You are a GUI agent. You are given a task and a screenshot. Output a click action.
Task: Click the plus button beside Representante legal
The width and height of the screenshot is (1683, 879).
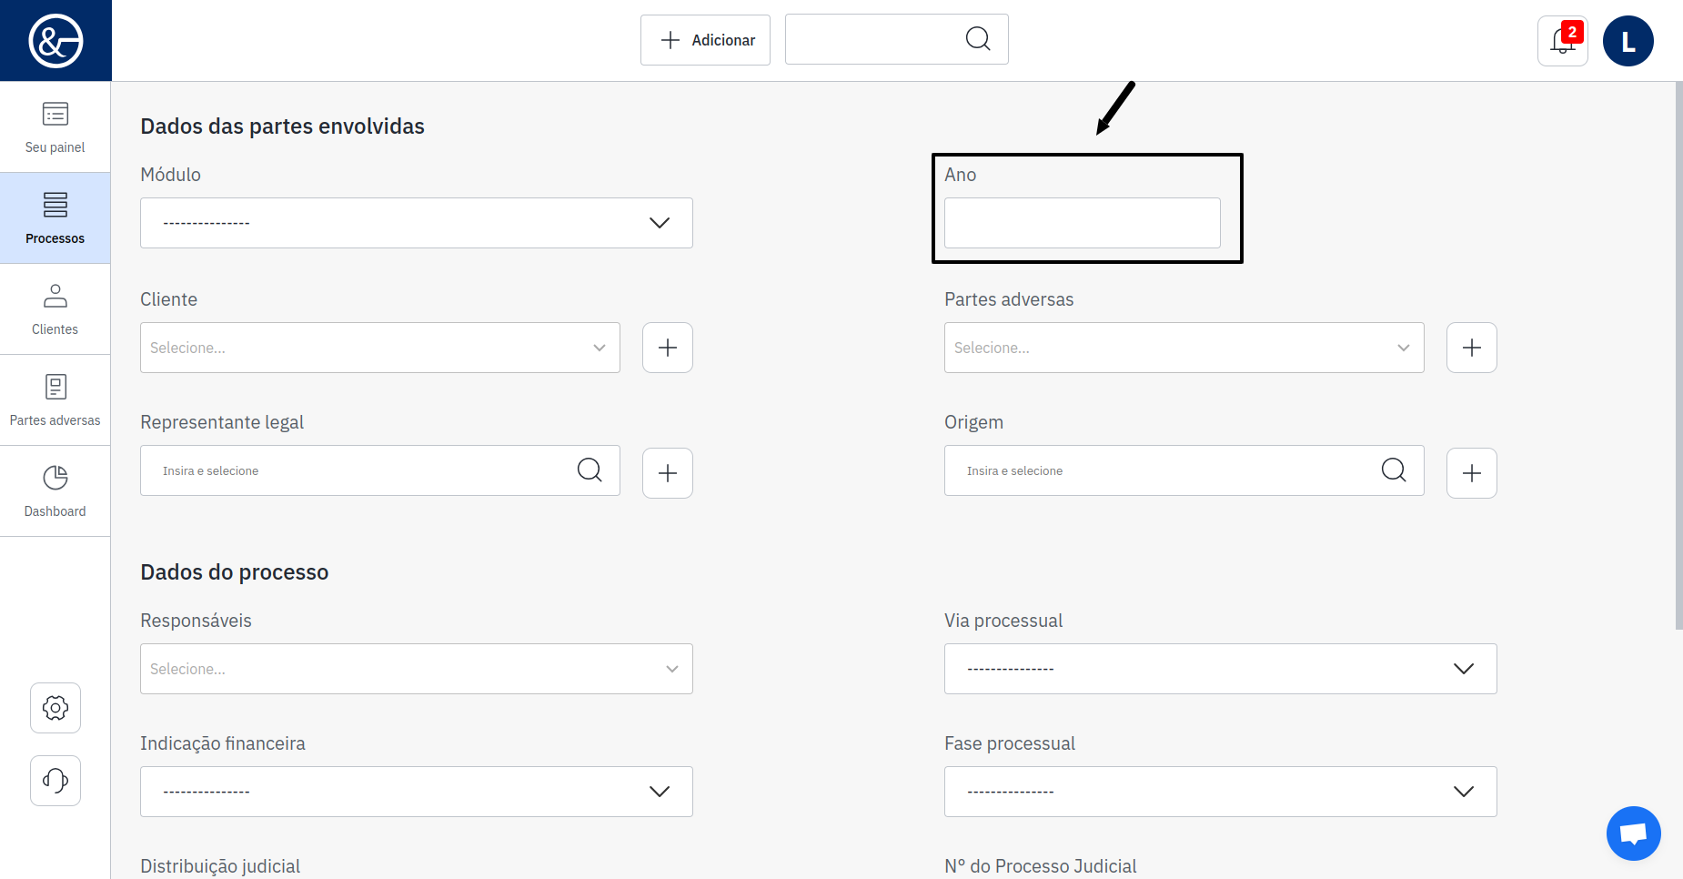coord(668,473)
